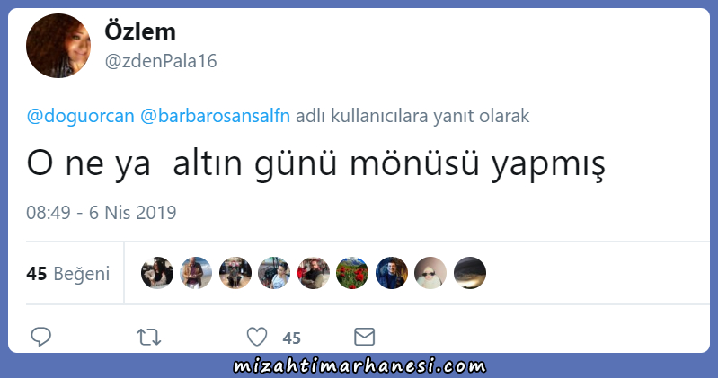View the 45 Beğeni likes list
This screenshot has width=718, height=378.
click(x=67, y=274)
